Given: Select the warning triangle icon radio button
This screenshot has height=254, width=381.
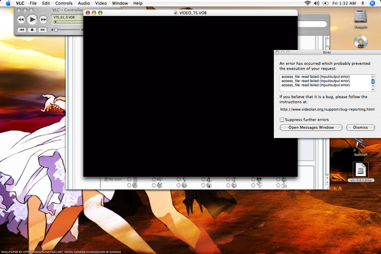Looking at the screenshot, I should (x=203, y=179).
